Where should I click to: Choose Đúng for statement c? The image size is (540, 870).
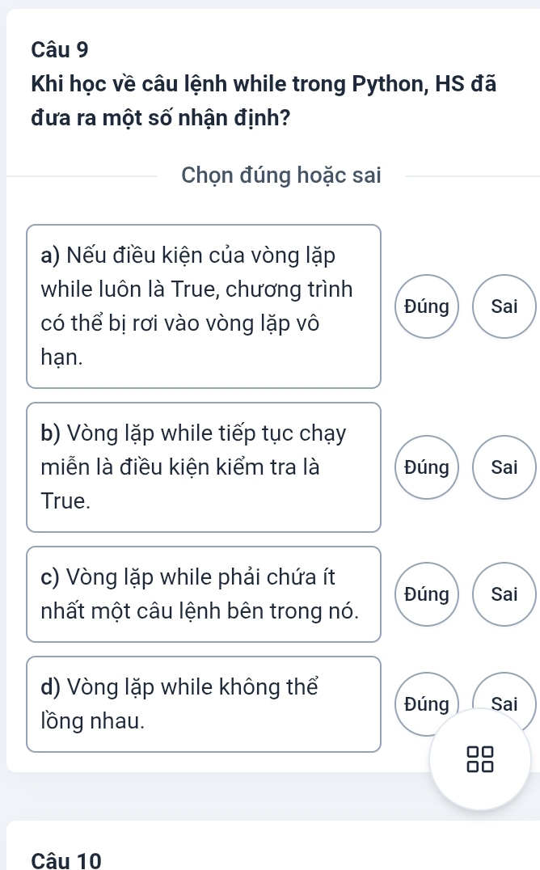425,594
